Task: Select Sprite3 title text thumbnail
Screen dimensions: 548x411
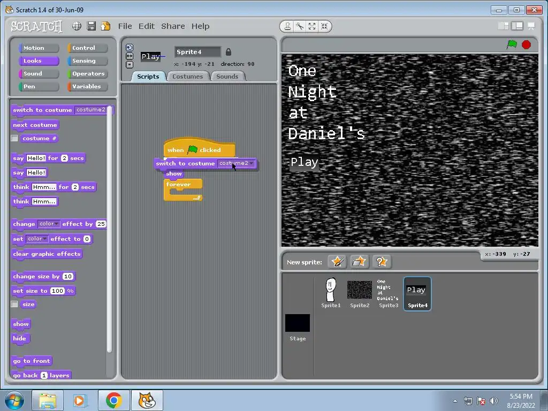Action: coord(388,293)
